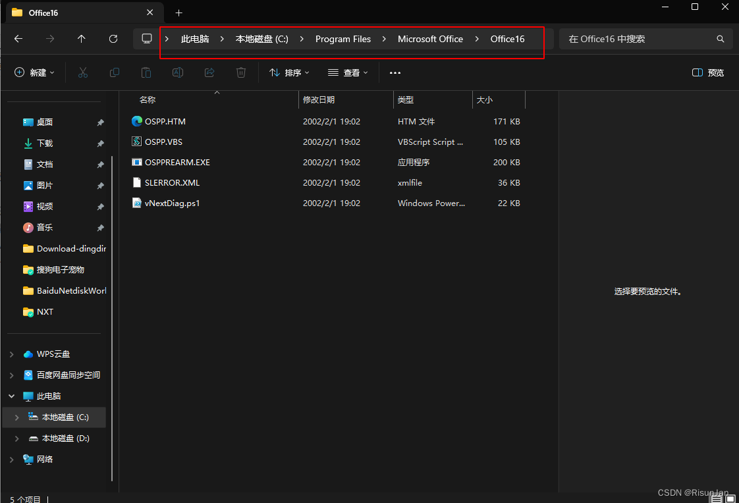739x503 pixels.
Task: Click Microsoft Office in the breadcrumb
Action: [x=430, y=39]
